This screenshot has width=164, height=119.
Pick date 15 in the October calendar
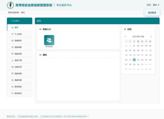coord(134,55)
